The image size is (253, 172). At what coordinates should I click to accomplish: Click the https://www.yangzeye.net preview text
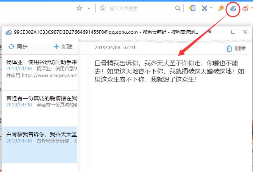pyautogui.click(x=49, y=75)
